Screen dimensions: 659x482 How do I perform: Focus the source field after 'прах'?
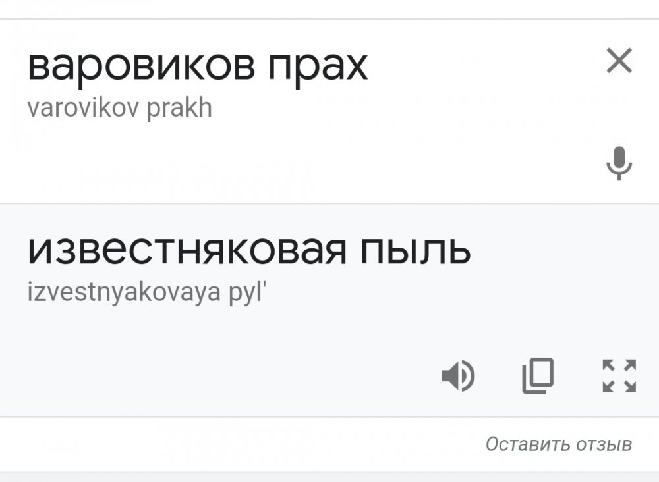(x=474, y=67)
